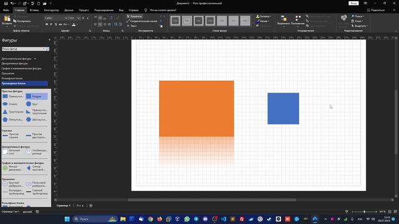Toggle underline formatting
The height and width of the screenshot is (224, 399).
[55, 24]
